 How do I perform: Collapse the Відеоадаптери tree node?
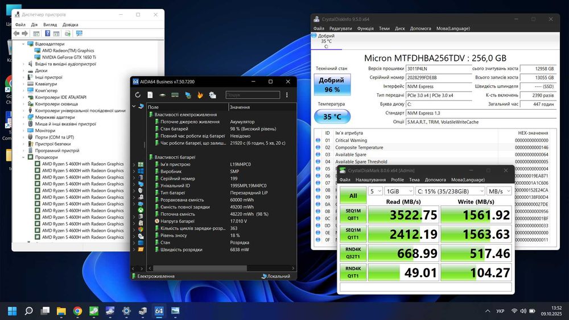click(x=24, y=44)
